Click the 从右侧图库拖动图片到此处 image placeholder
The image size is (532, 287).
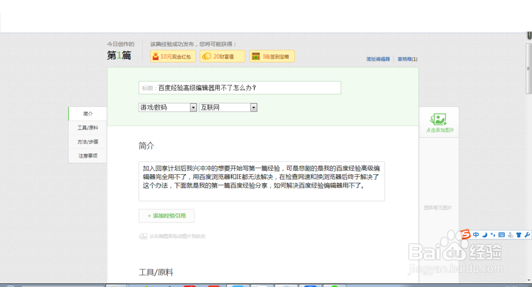172,236
